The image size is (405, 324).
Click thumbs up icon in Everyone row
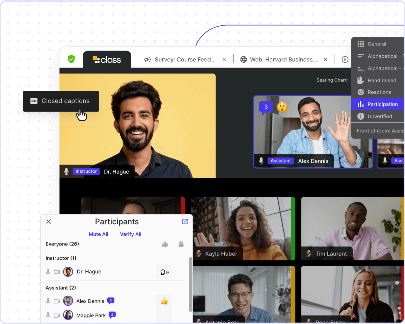165,244
